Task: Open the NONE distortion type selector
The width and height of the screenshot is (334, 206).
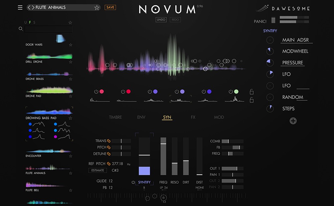Action: coord(199,188)
